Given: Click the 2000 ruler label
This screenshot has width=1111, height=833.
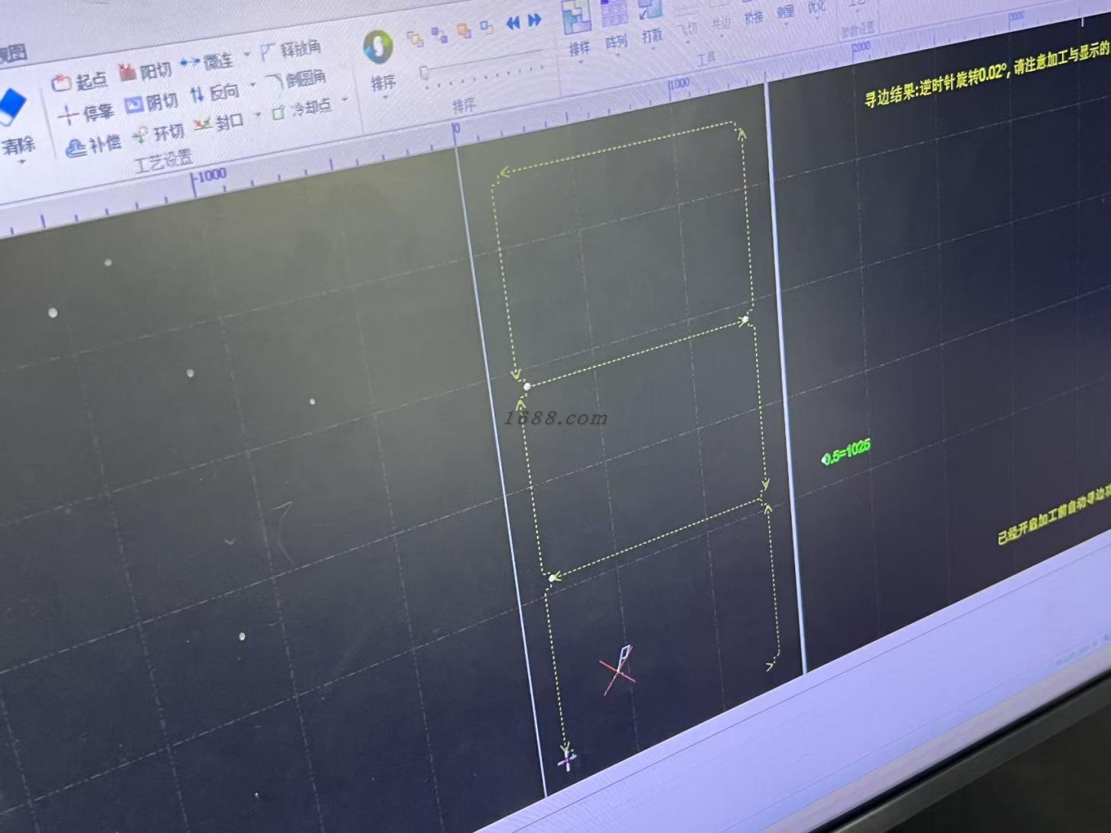Looking at the screenshot, I should pos(861,47).
